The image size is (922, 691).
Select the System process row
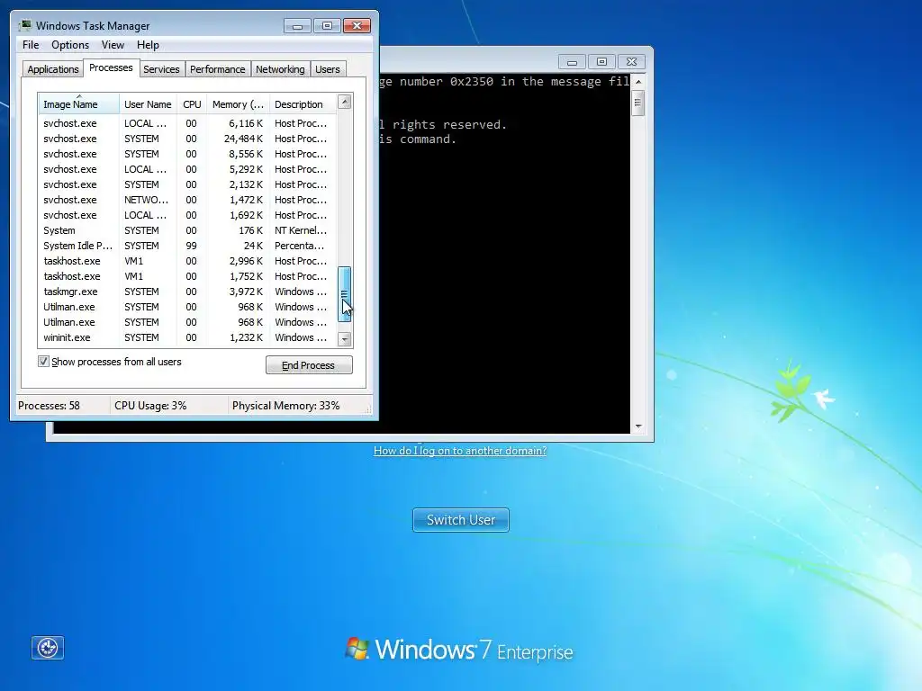click(x=187, y=230)
